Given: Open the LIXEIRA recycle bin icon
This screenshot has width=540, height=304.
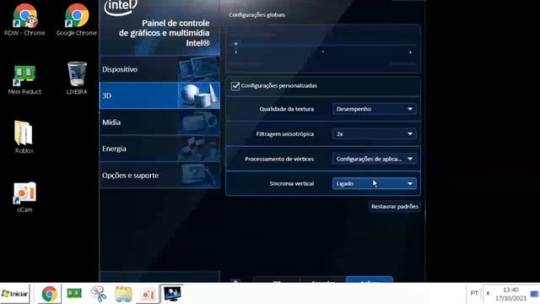Looking at the screenshot, I should click(77, 78).
